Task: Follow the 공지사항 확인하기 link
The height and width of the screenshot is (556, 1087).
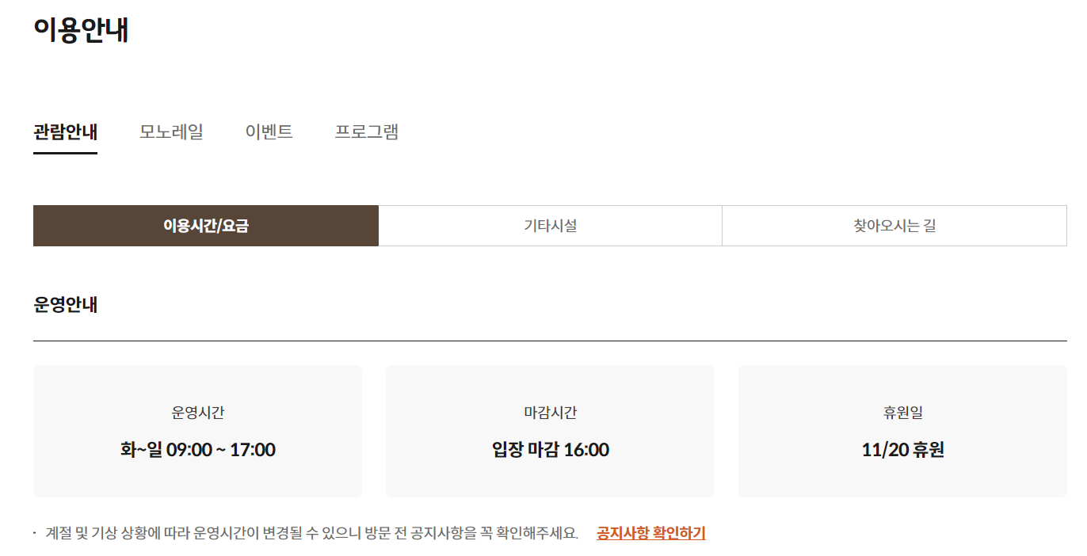Action: 651,533
